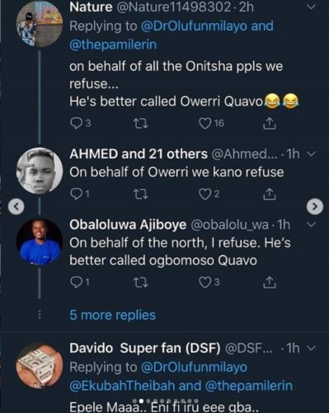Viewport: 329px width, 413px height.
Task: Retweet Nature's Owerri Quavo tweet
Action: 140,123
